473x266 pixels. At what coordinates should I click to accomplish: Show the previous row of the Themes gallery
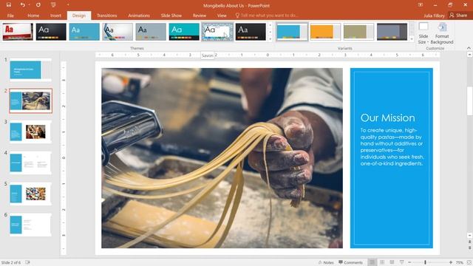(x=270, y=25)
